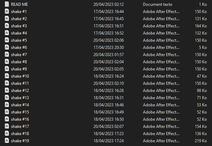Click the date 20/04/2023 02:10 of shake #11

tap(109, 83)
